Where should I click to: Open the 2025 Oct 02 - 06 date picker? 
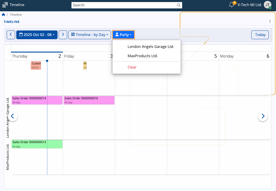[x=37, y=35]
